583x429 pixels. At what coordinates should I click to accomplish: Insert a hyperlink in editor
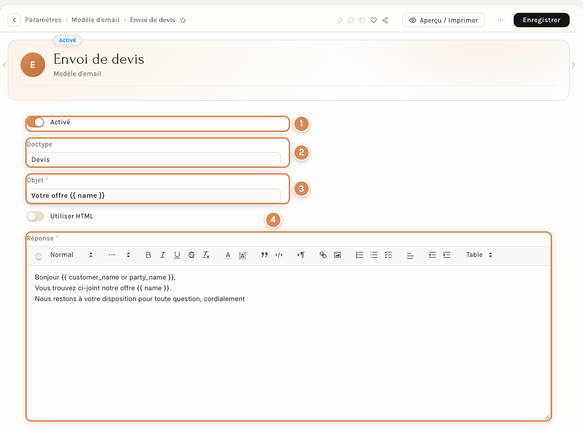(323, 255)
